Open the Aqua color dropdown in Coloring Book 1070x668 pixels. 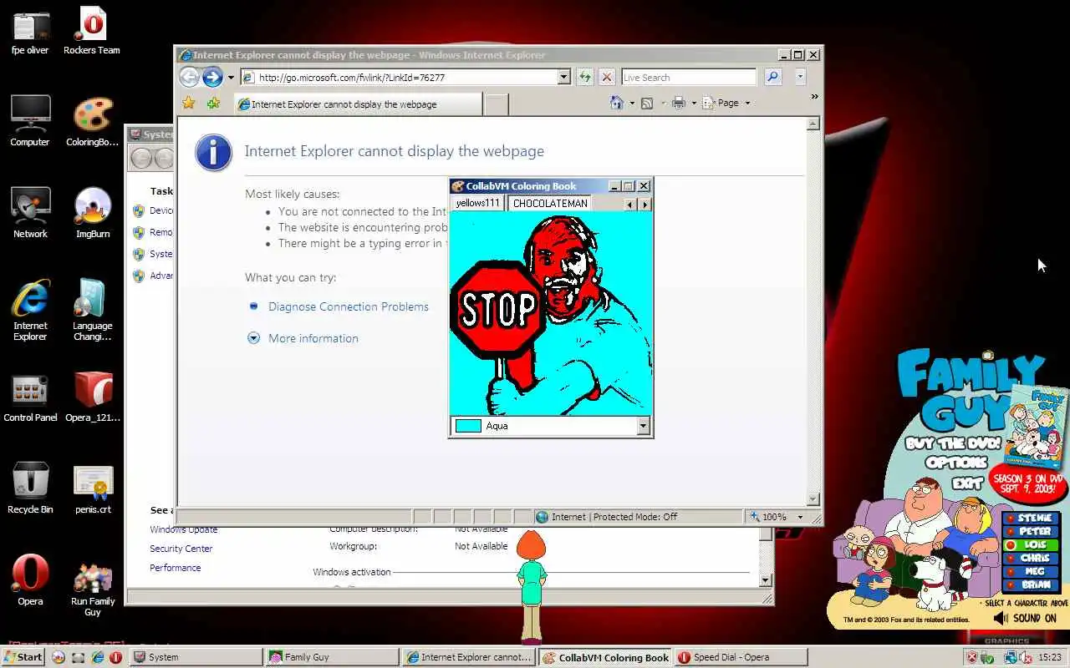643,426
